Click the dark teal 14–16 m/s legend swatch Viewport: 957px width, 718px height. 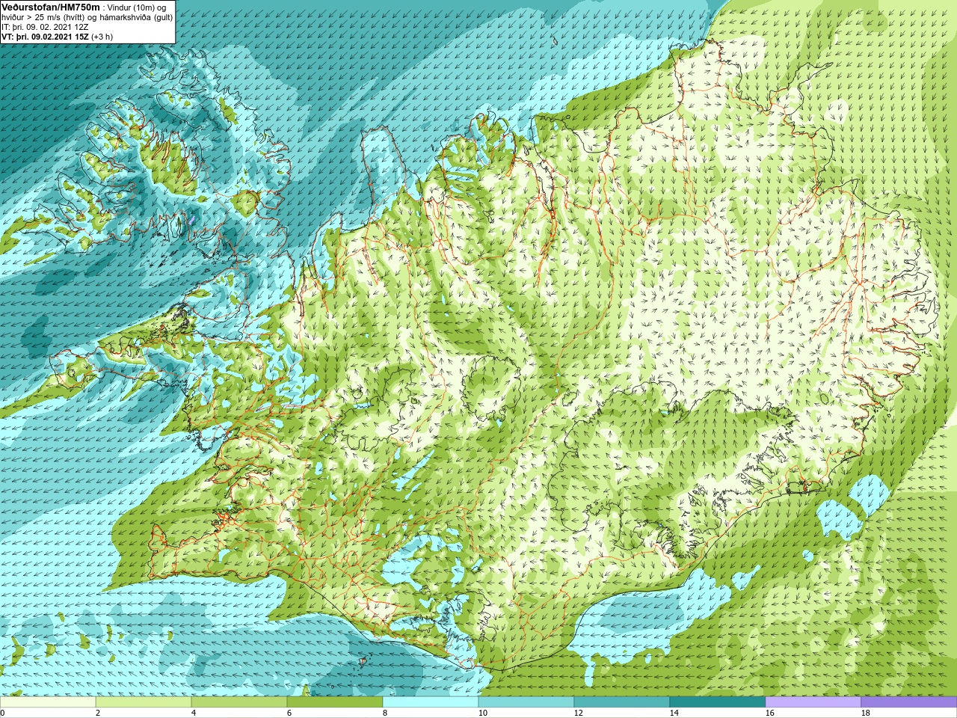coord(718,702)
